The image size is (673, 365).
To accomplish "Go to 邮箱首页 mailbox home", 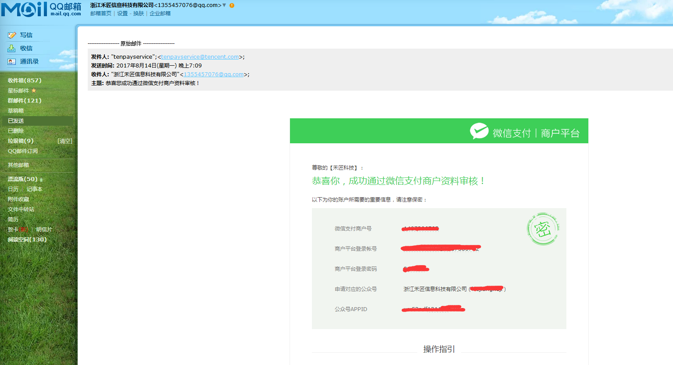I will (x=101, y=14).
